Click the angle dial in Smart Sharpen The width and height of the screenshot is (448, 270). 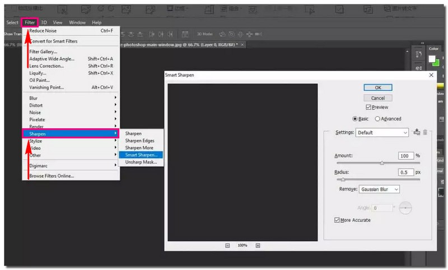405,208
